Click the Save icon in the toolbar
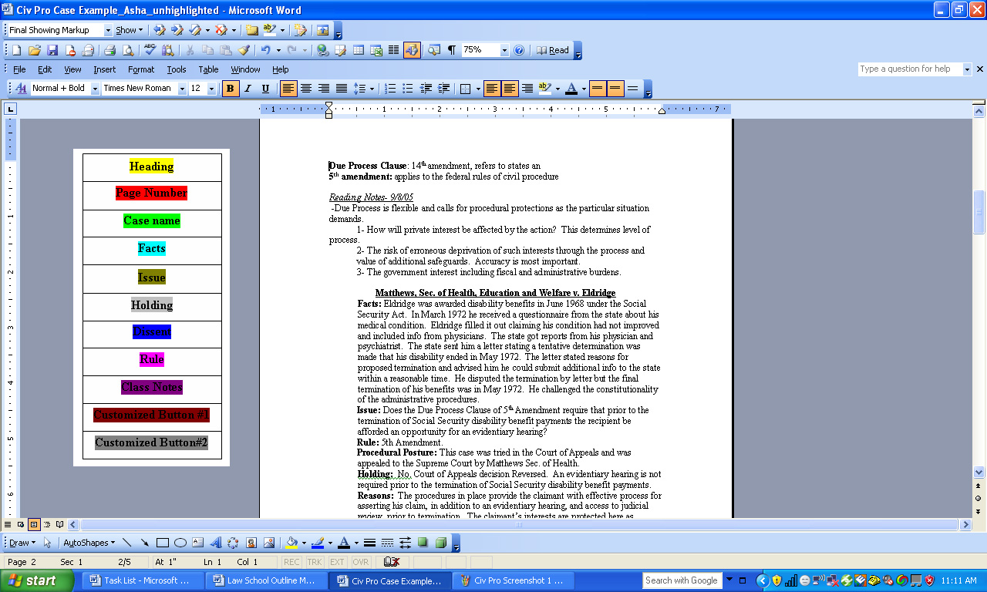Viewport: 987px width, 592px height. 52,50
